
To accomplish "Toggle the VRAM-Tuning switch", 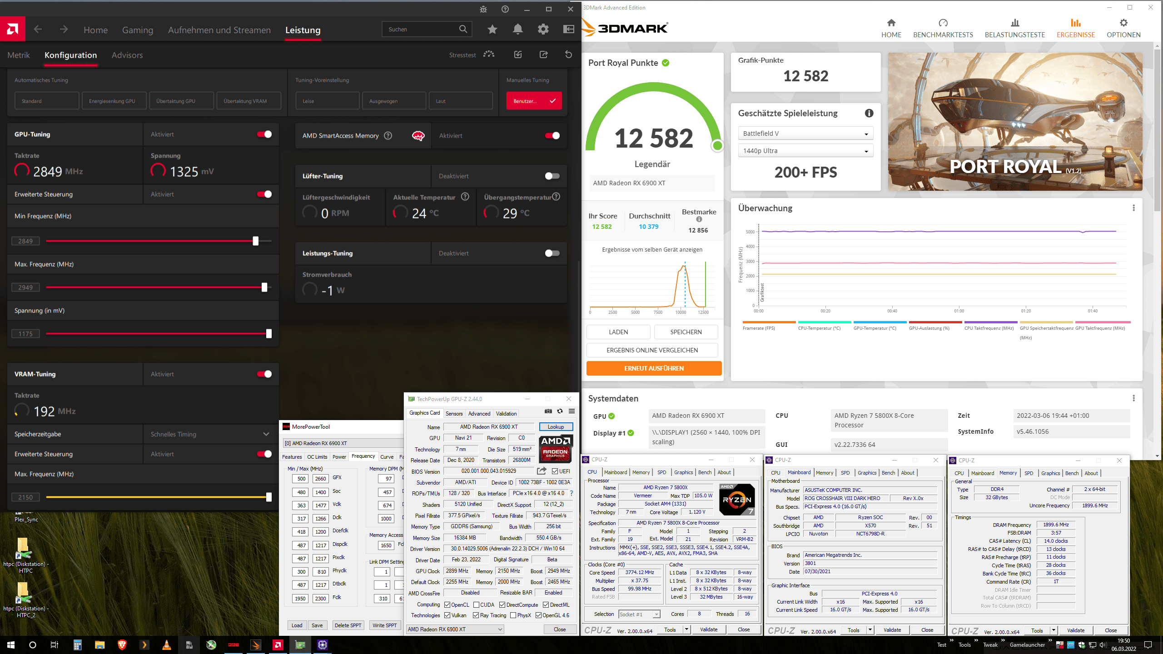I will (x=264, y=374).
